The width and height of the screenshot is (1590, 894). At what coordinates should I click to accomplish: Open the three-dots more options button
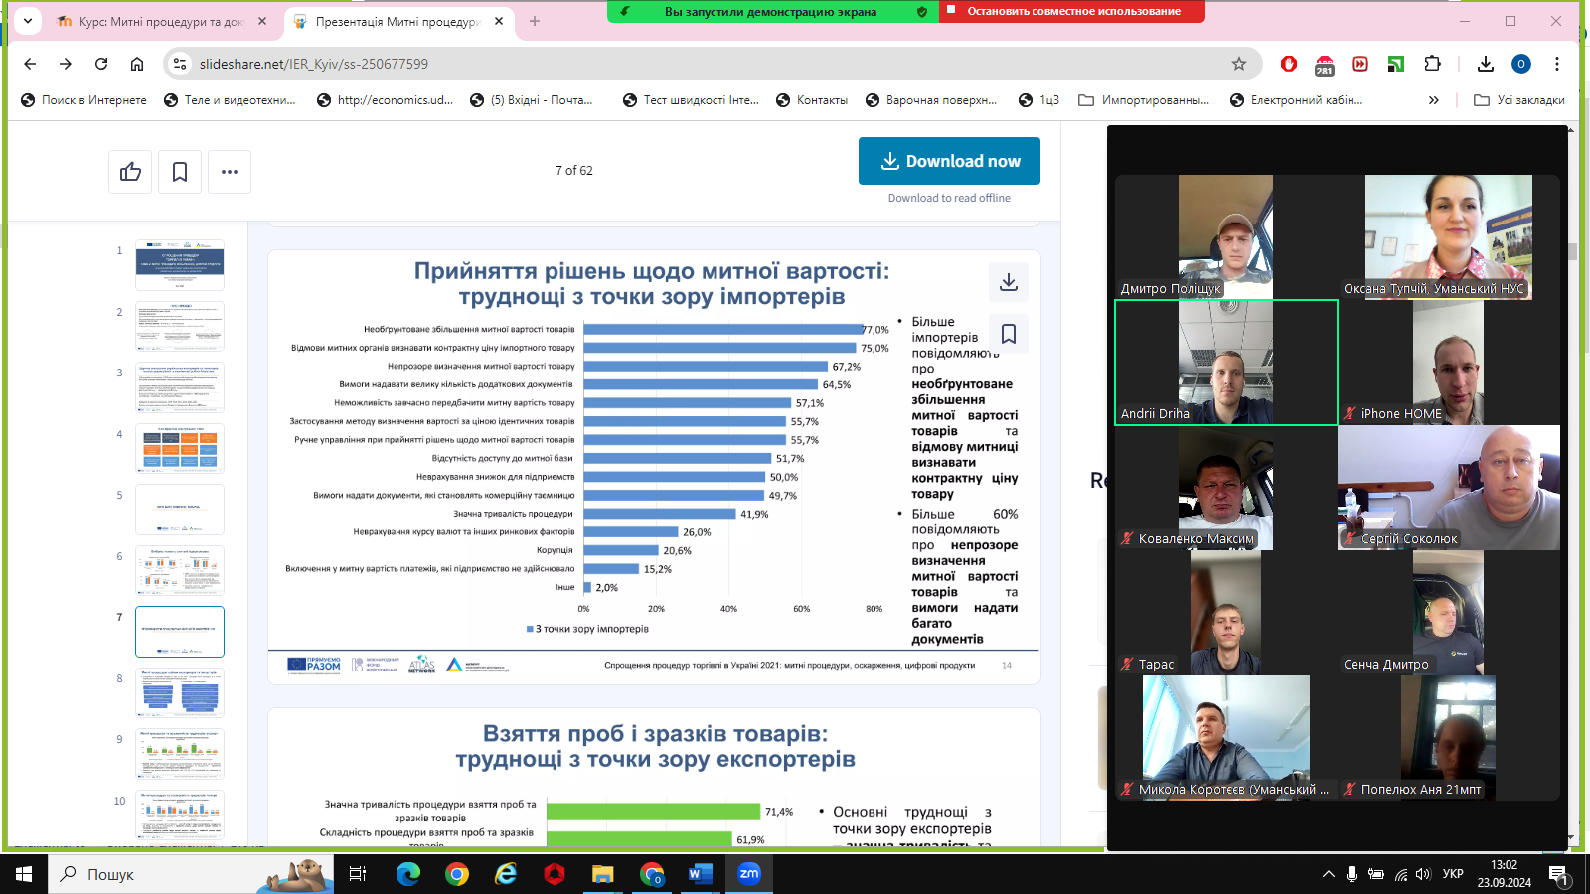[230, 172]
